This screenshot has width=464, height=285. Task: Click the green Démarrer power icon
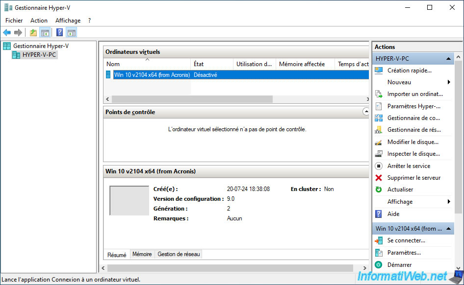point(379,265)
